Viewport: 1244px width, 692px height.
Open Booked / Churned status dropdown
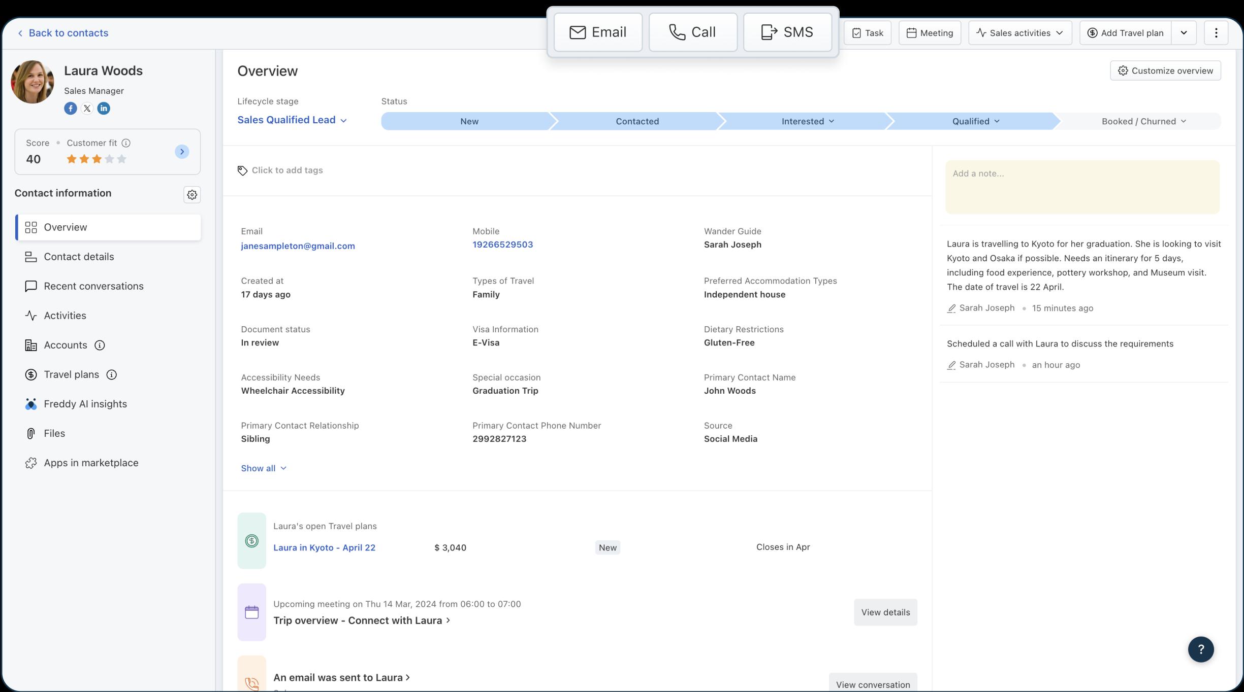[x=1143, y=121]
